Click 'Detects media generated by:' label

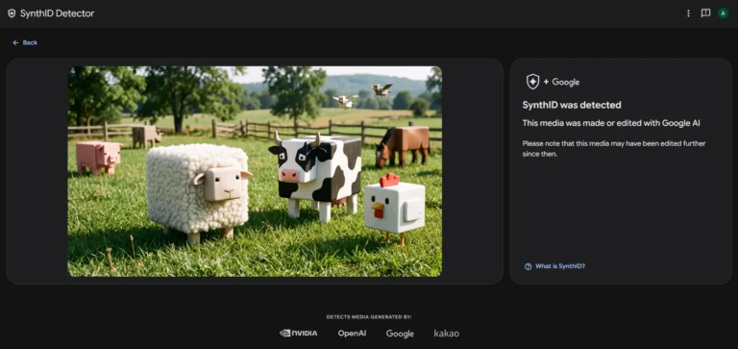369,317
